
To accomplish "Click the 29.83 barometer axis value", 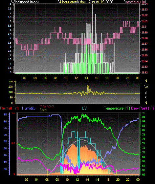I will [144, 67].
